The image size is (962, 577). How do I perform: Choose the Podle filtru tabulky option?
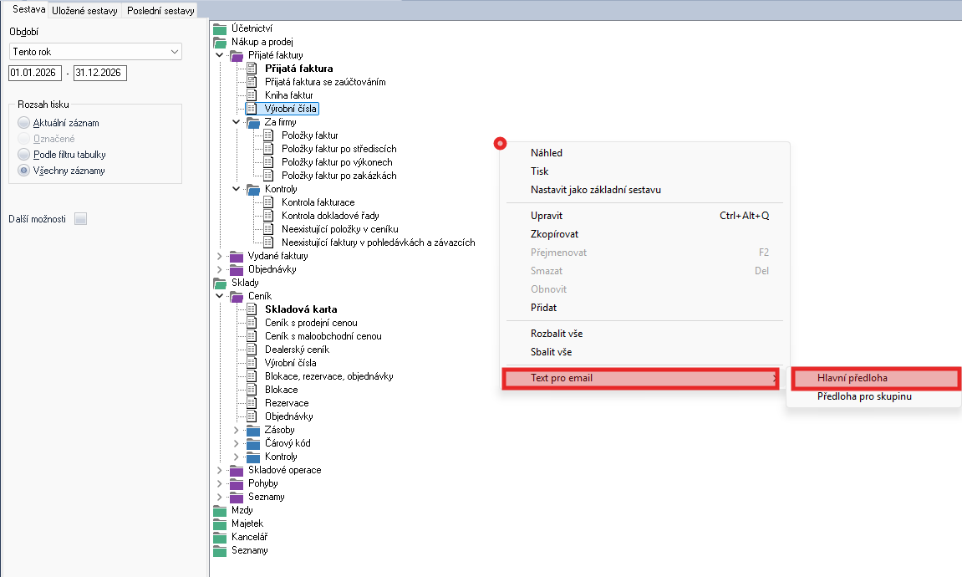click(24, 155)
